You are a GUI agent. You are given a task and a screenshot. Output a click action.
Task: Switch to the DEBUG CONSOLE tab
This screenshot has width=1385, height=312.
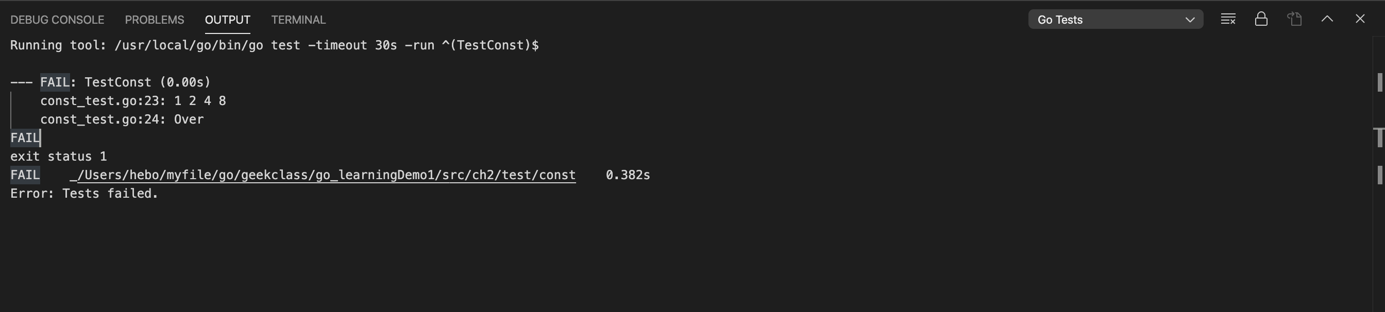pos(57,20)
